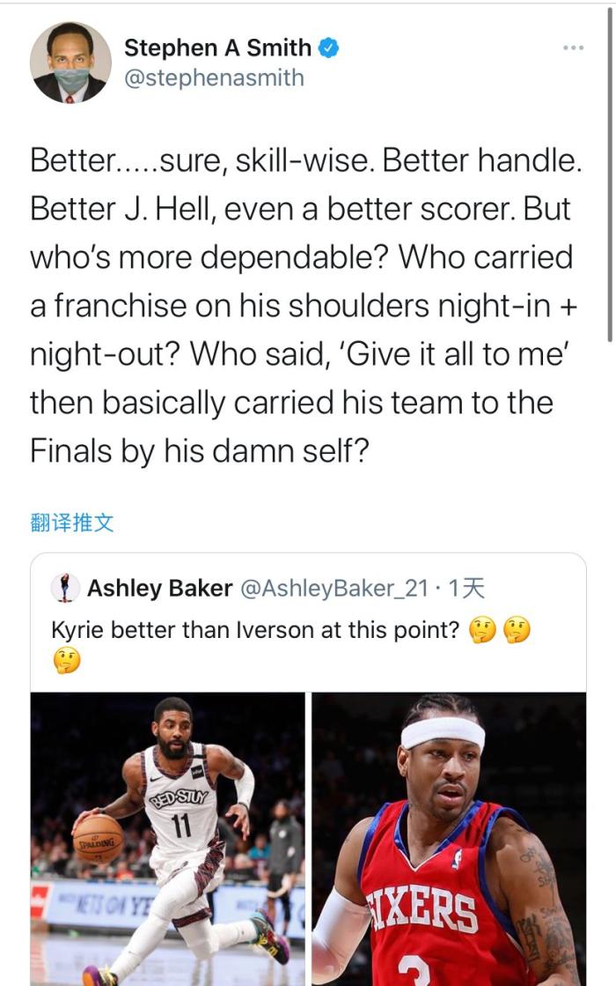The height and width of the screenshot is (986, 616).
Task: Open the photo of the Nets number 11 player
Action: coord(168,838)
